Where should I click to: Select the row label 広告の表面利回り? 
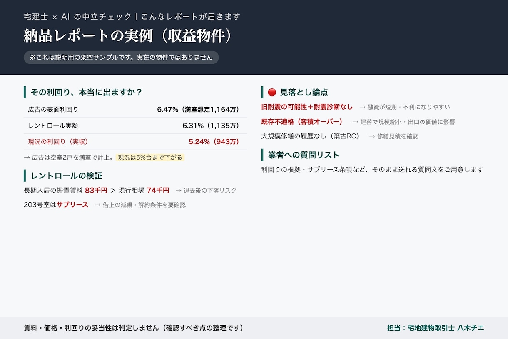point(53,110)
